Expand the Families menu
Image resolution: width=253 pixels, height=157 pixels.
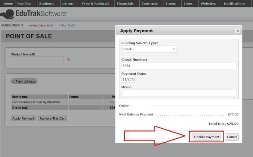coord(26,4)
